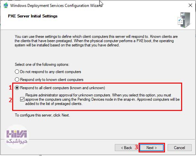Toggle the require administrator approval checkbox
Screen dimensions: 196x156
[x=22, y=99]
